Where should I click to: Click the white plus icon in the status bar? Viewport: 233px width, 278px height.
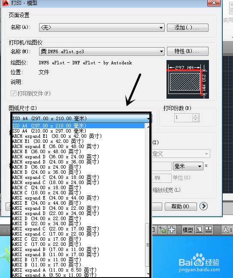coord(172,230)
